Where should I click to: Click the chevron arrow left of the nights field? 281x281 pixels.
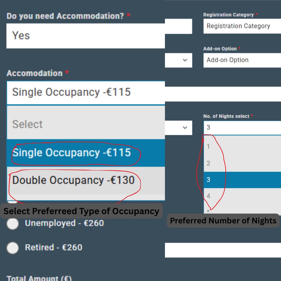click(185, 128)
